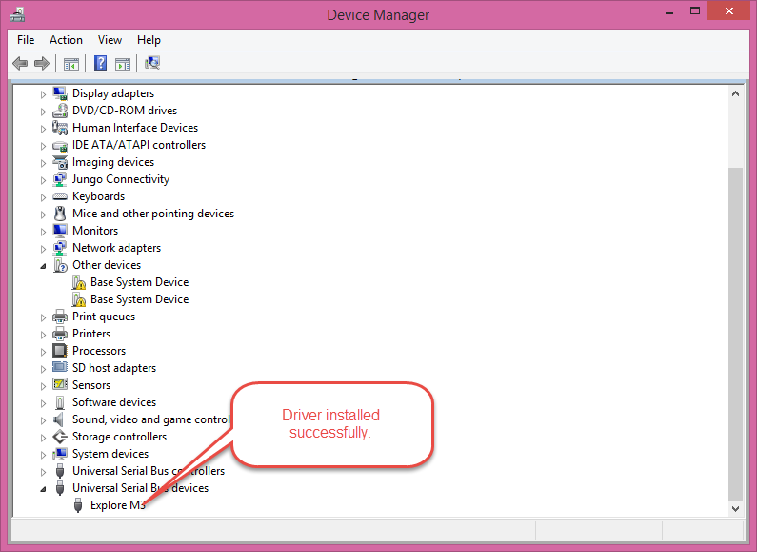757x552 pixels.
Task: Click the mouse icon for pointing devices
Action: pyautogui.click(x=60, y=214)
